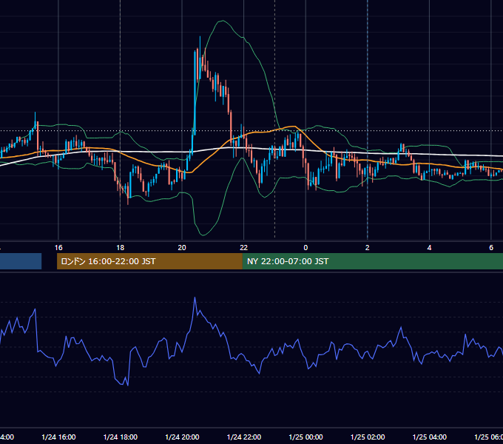
Task: Click the 1/24 16:00 date label
Action: [58, 437]
